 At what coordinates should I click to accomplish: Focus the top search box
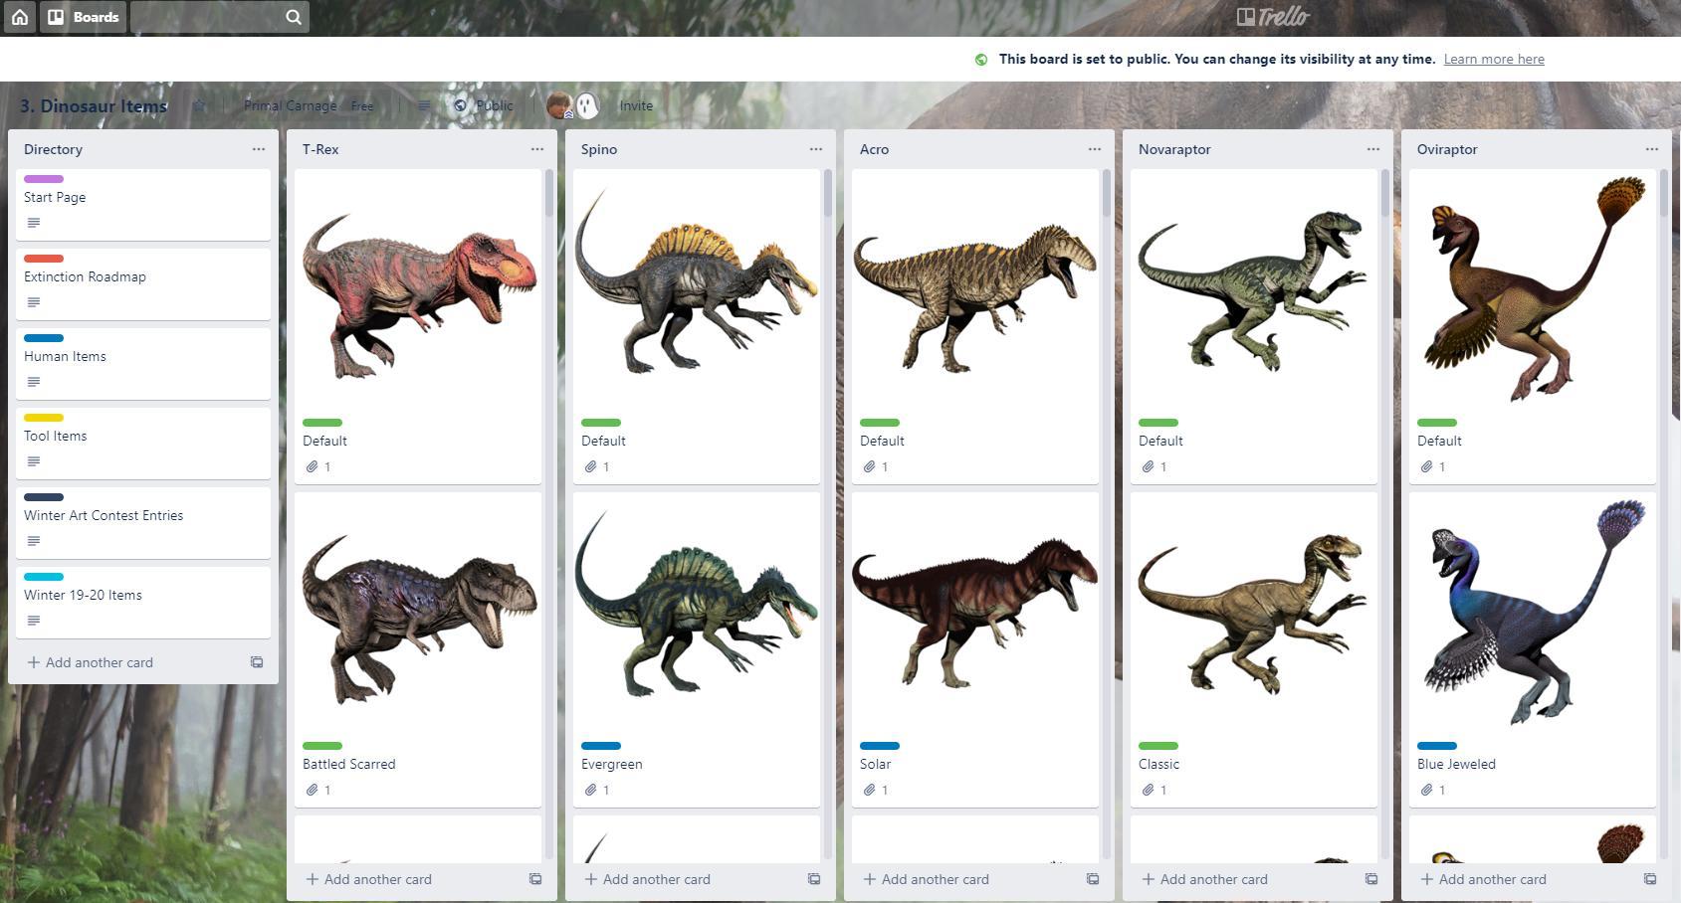click(219, 17)
